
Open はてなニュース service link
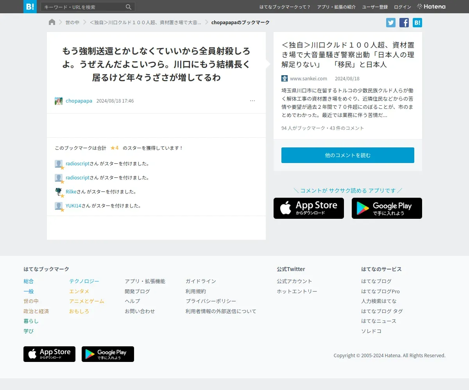pos(379,321)
